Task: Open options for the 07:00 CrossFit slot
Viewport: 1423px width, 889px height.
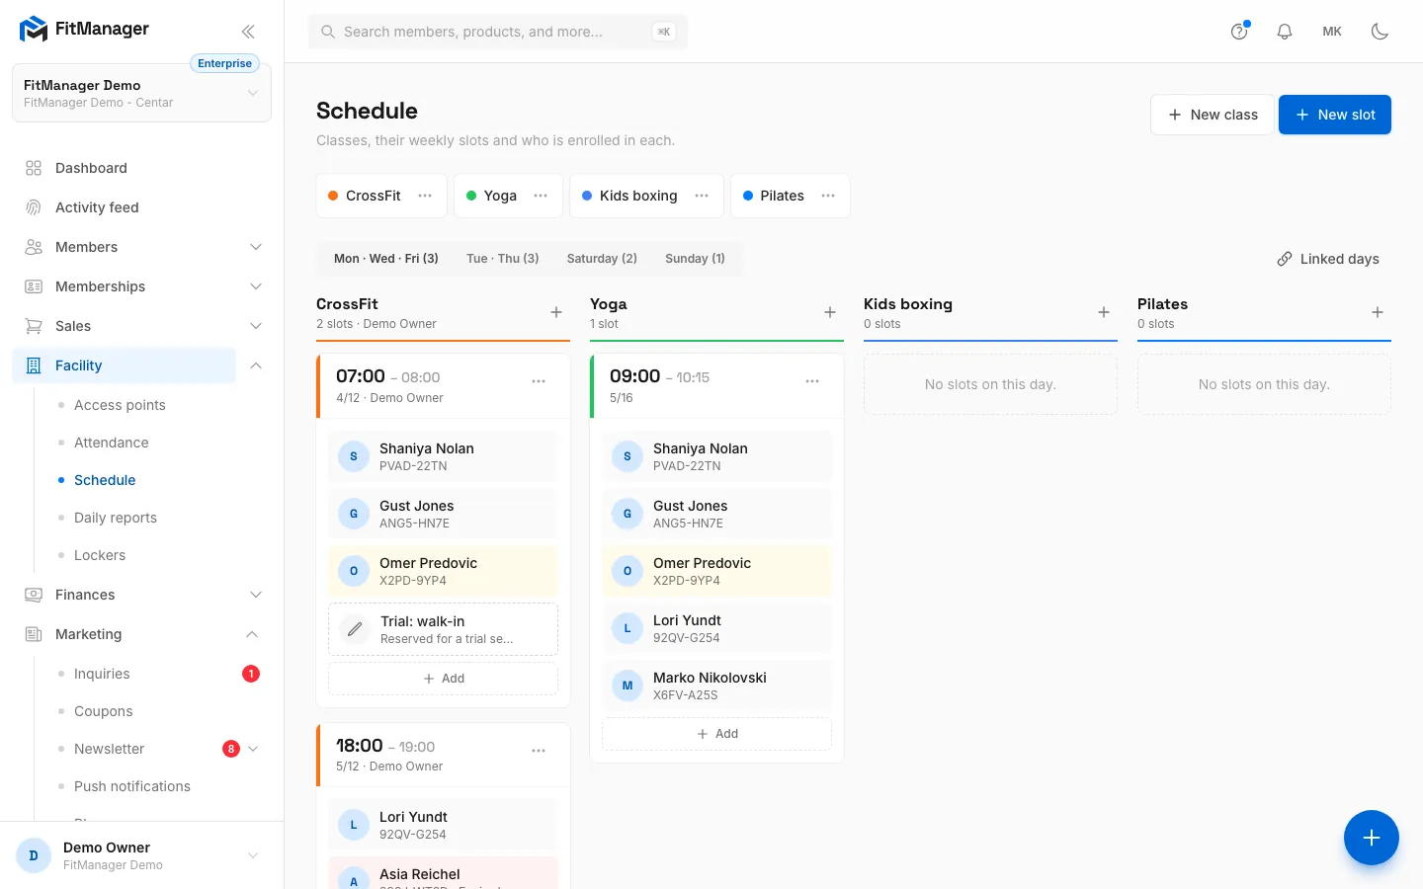Action: (x=539, y=381)
